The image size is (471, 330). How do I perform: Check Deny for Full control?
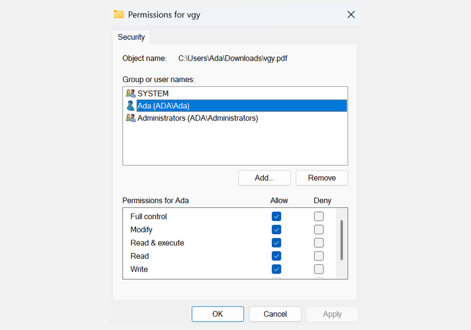(319, 216)
